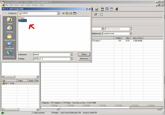Select the data folder
The image size is (165, 115).
(x=22, y=18)
